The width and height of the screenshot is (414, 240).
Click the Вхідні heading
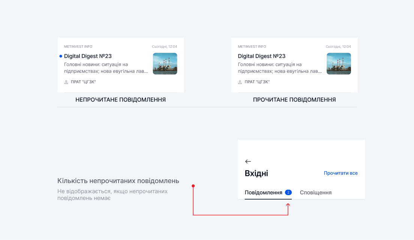point(256,173)
